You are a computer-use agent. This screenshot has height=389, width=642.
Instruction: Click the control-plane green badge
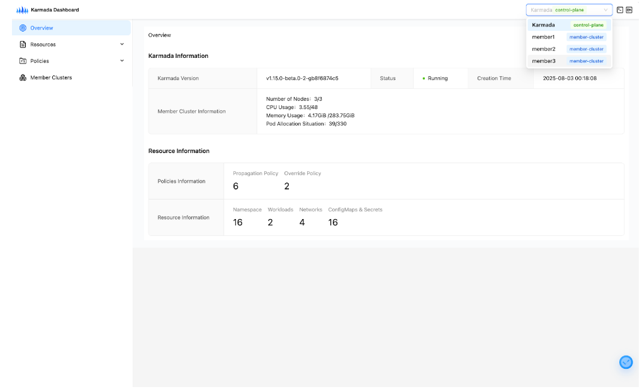pyautogui.click(x=588, y=25)
